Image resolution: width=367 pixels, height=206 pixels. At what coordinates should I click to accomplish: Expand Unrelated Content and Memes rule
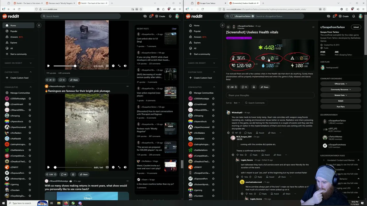coord(358,160)
